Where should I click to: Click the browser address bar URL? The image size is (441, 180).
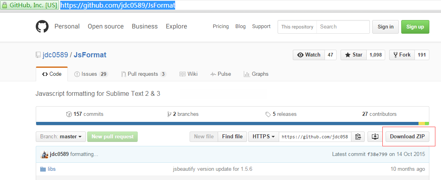coord(118,5)
